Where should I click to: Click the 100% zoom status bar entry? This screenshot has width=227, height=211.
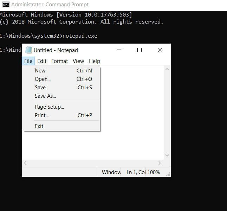click(x=154, y=172)
